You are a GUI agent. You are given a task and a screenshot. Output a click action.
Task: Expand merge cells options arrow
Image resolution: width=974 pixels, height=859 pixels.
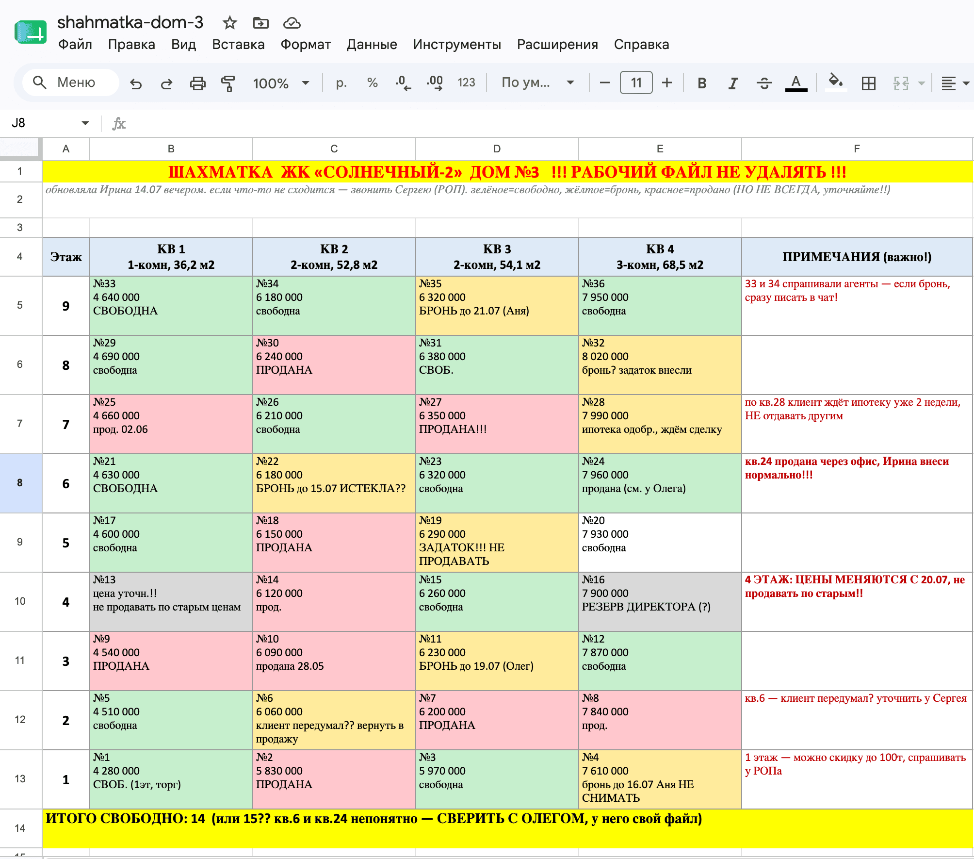[922, 83]
